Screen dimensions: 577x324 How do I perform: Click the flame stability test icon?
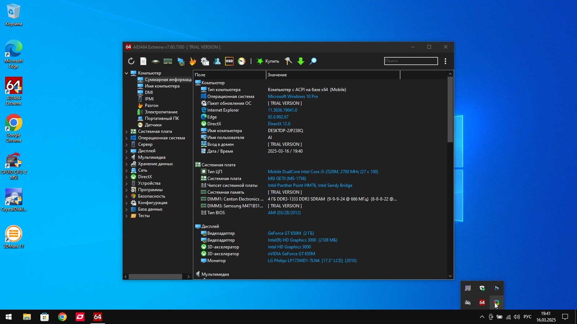pos(193,61)
